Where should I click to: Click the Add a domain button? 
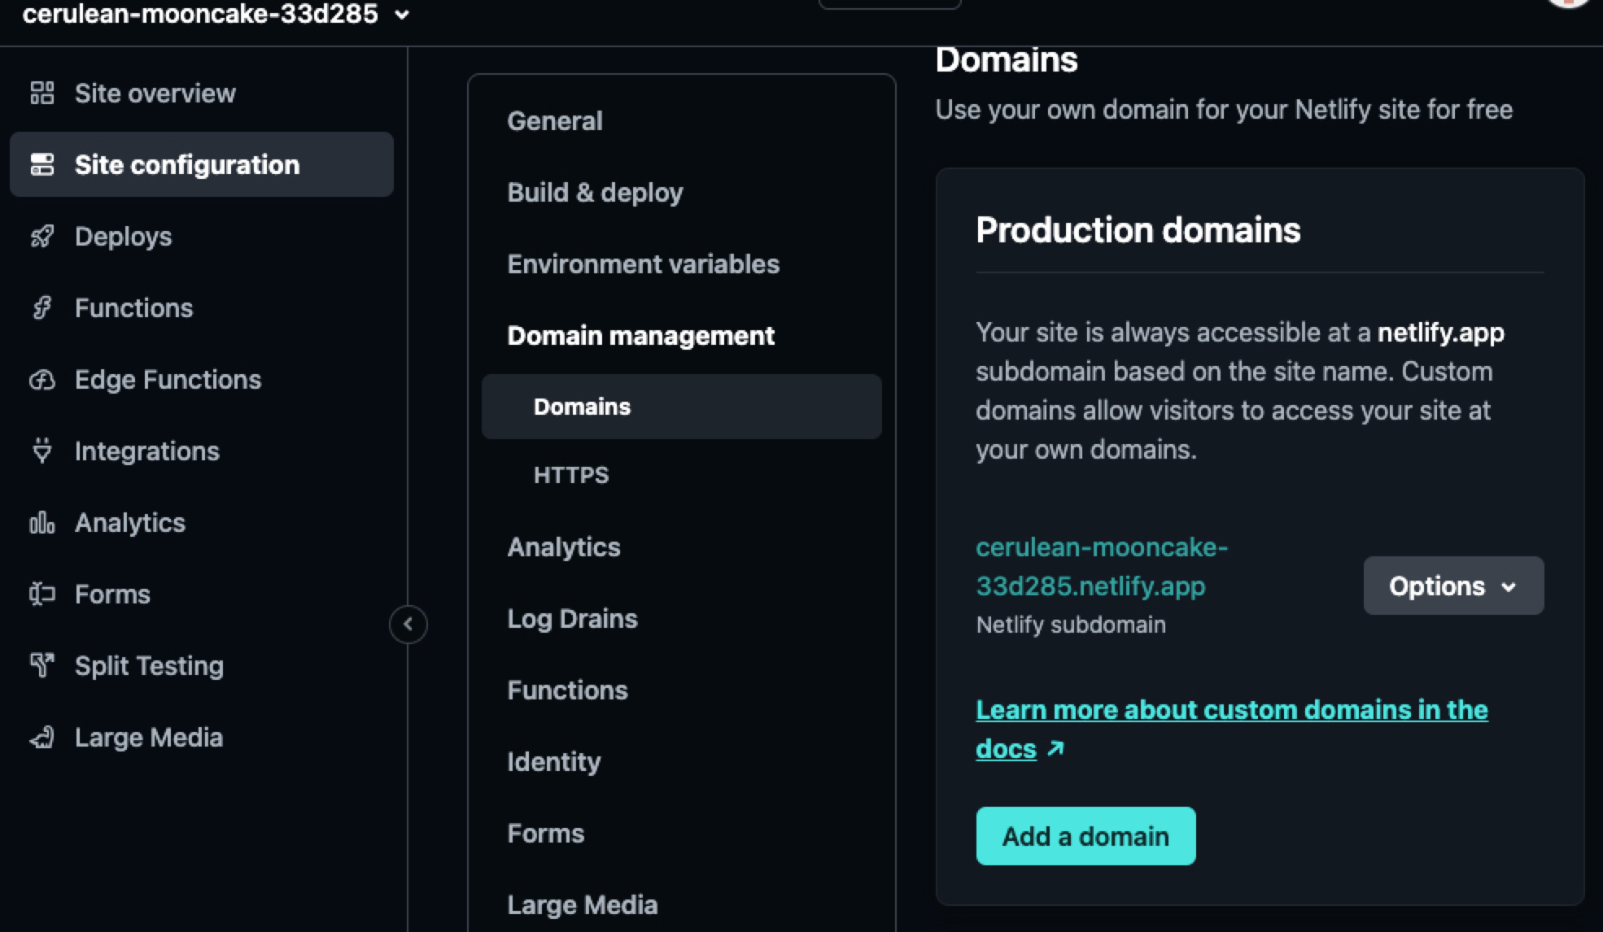(x=1085, y=835)
